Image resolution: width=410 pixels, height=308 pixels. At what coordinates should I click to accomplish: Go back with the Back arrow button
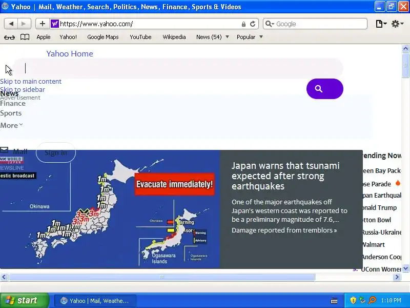click(x=11, y=24)
